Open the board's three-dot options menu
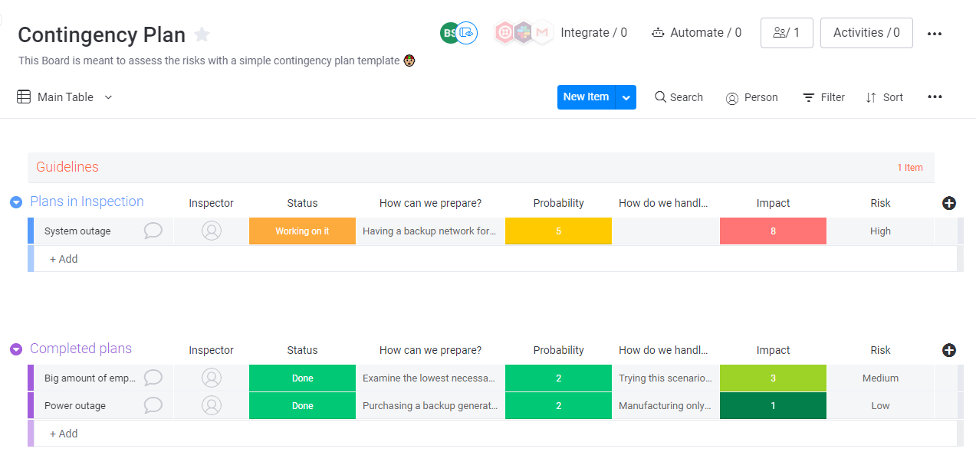Screen dimensions: 976x465 (934, 34)
